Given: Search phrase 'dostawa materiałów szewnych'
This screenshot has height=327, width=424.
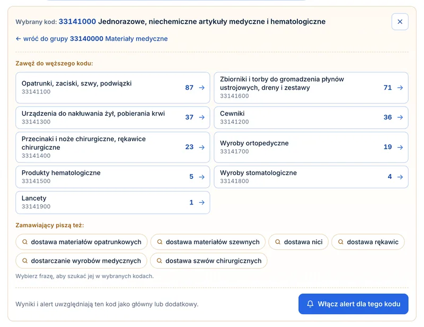Looking at the screenshot, I should [208, 242].
